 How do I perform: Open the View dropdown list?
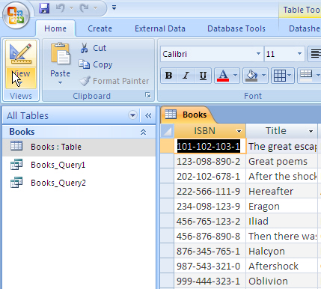(21, 78)
